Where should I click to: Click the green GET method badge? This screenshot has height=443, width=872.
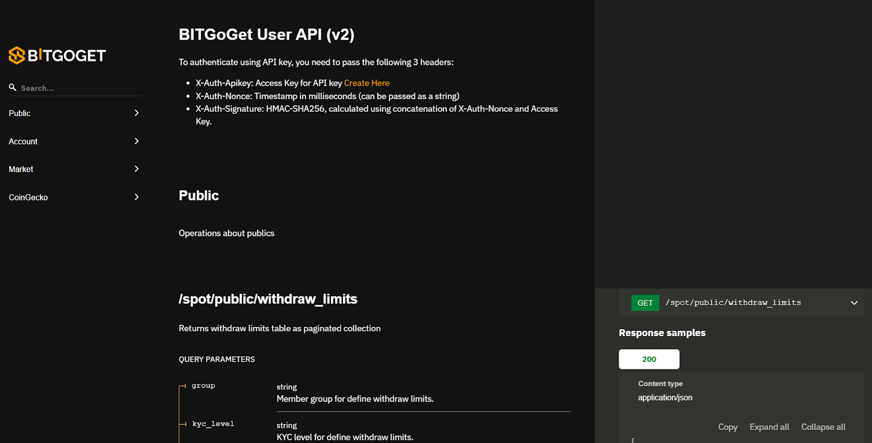click(x=645, y=303)
